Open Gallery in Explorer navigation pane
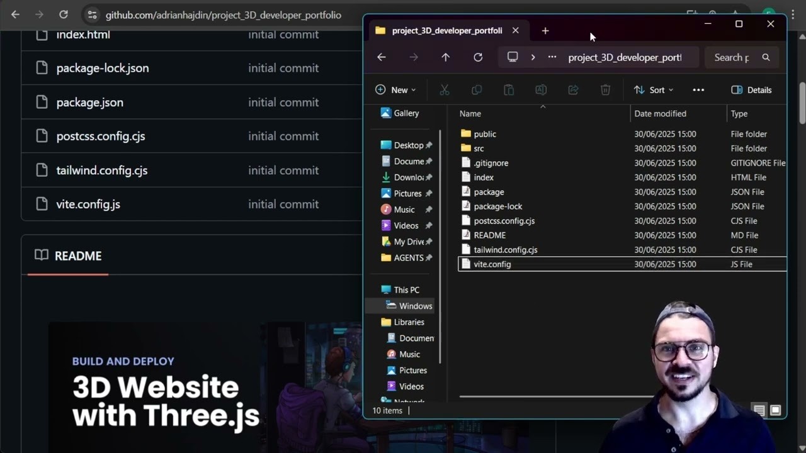 (x=400, y=113)
